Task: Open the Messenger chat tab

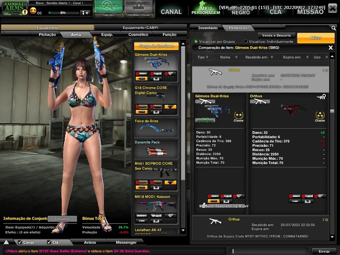Action: pyautogui.click(x=126, y=242)
